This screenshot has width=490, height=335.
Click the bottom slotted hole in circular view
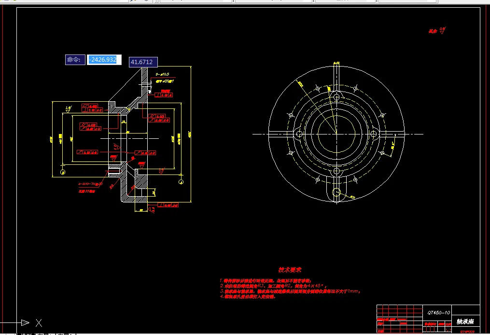pos(336,192)
